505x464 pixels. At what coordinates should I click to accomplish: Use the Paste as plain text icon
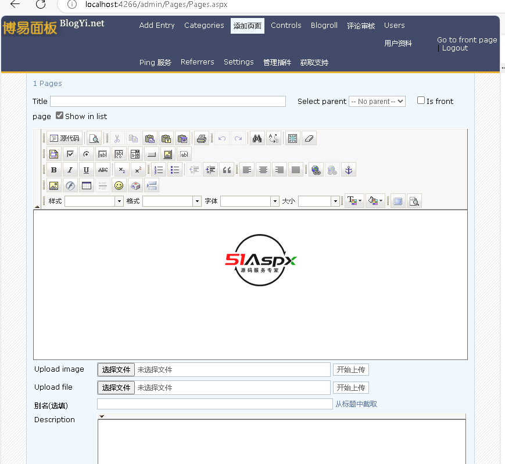click(x=166, y=138)
